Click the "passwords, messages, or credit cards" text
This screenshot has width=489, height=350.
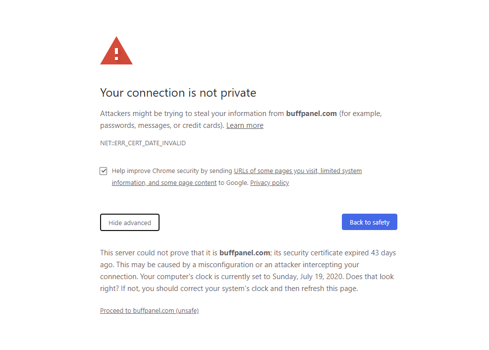click(161, 125)
